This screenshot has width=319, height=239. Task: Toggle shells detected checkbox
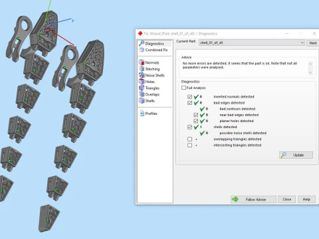189,127
